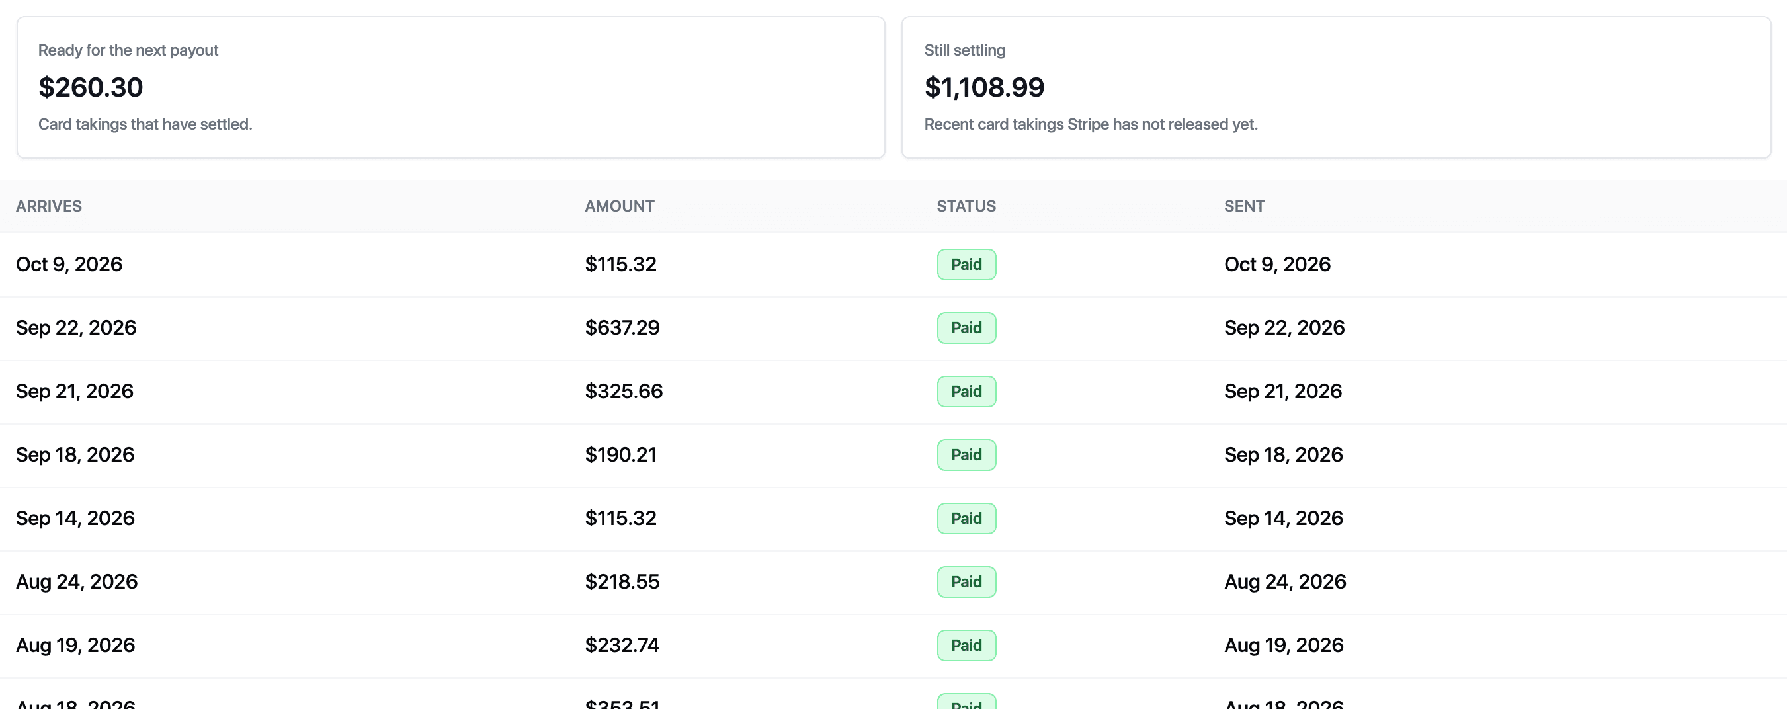
Task: Click the $325.66 amount
Action: pos(624,392)
